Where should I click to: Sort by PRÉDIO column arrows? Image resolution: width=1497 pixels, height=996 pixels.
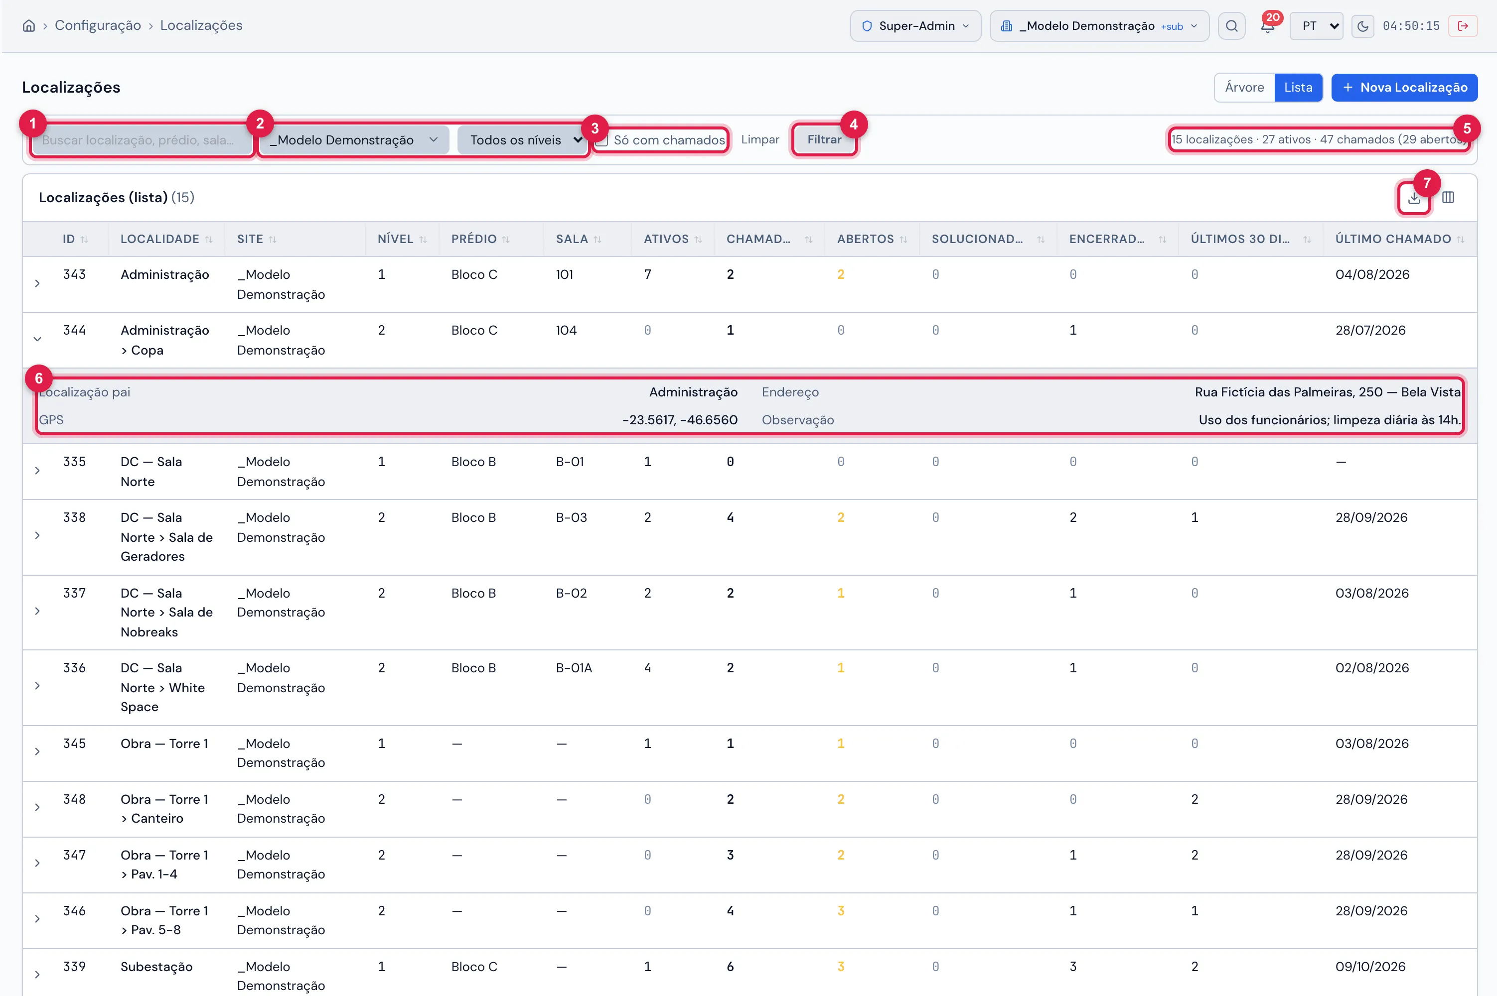[x=506, y=240]
